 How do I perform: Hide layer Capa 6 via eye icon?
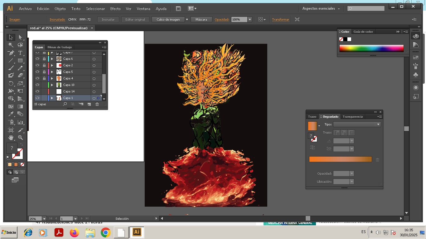coord(37,59)
